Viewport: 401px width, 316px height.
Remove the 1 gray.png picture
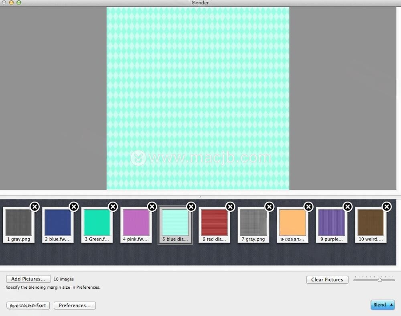click(x=35, y=207)
